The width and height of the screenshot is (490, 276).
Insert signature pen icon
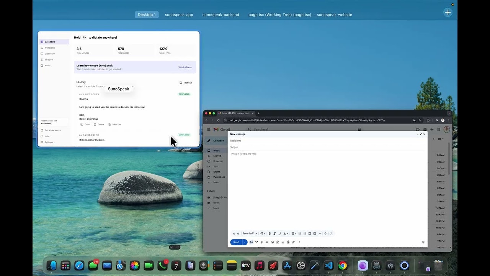[293, 242]
